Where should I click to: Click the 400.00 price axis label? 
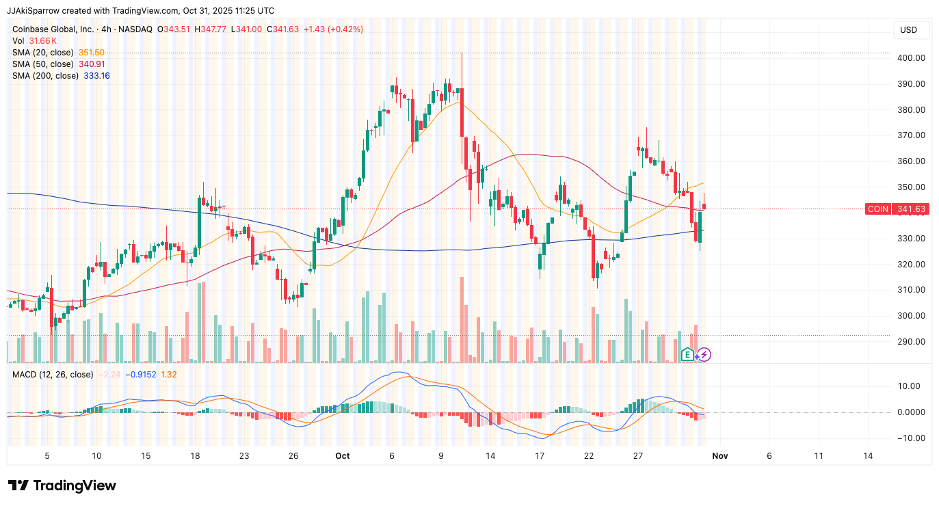pyautogui.click(x=911, y=58)
